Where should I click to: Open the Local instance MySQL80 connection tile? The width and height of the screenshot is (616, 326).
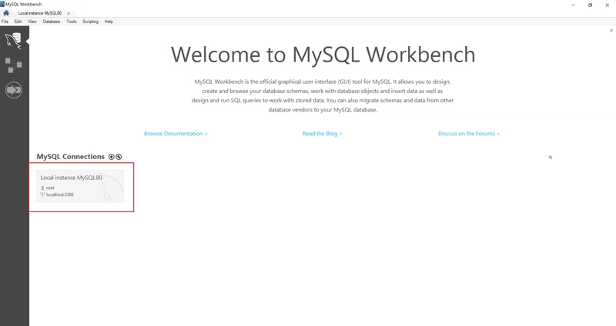coord(80,186)
